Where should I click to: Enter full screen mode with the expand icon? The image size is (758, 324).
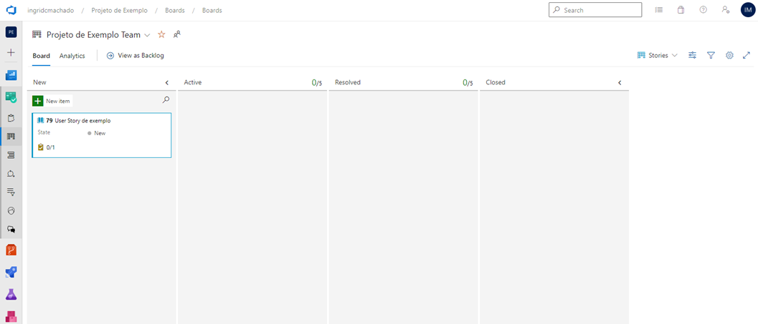coord(747,56)
